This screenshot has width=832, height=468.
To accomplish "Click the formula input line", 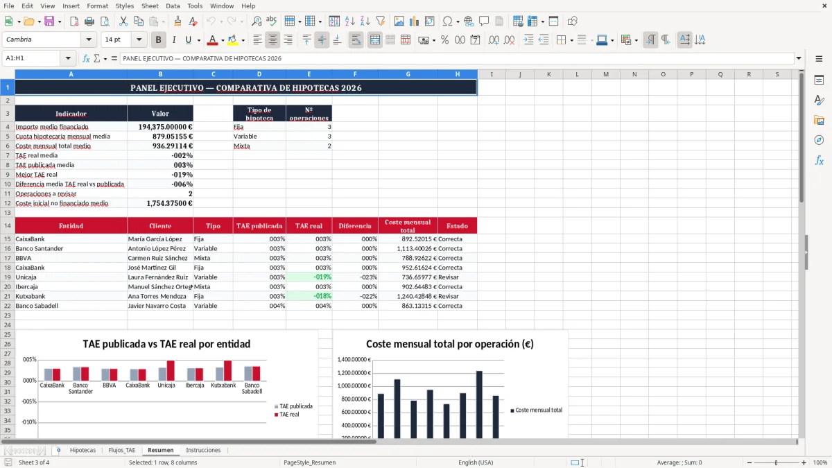I will pos(457,59).
